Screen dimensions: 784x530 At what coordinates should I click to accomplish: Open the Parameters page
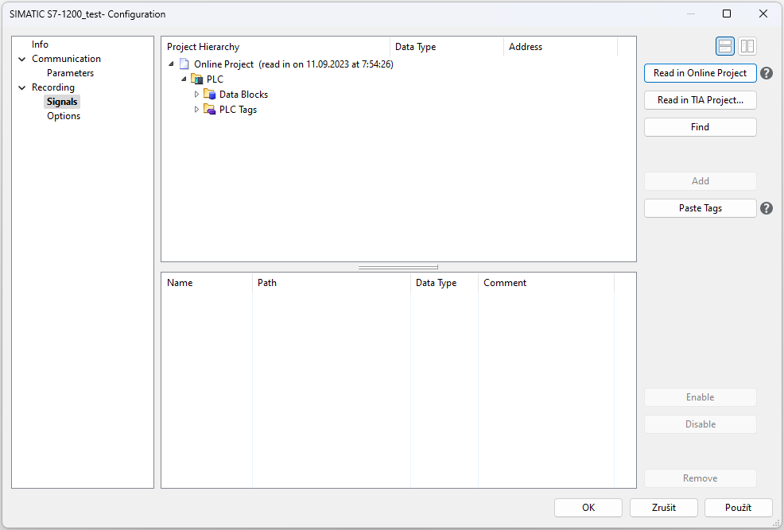click(x=71, y=73)
